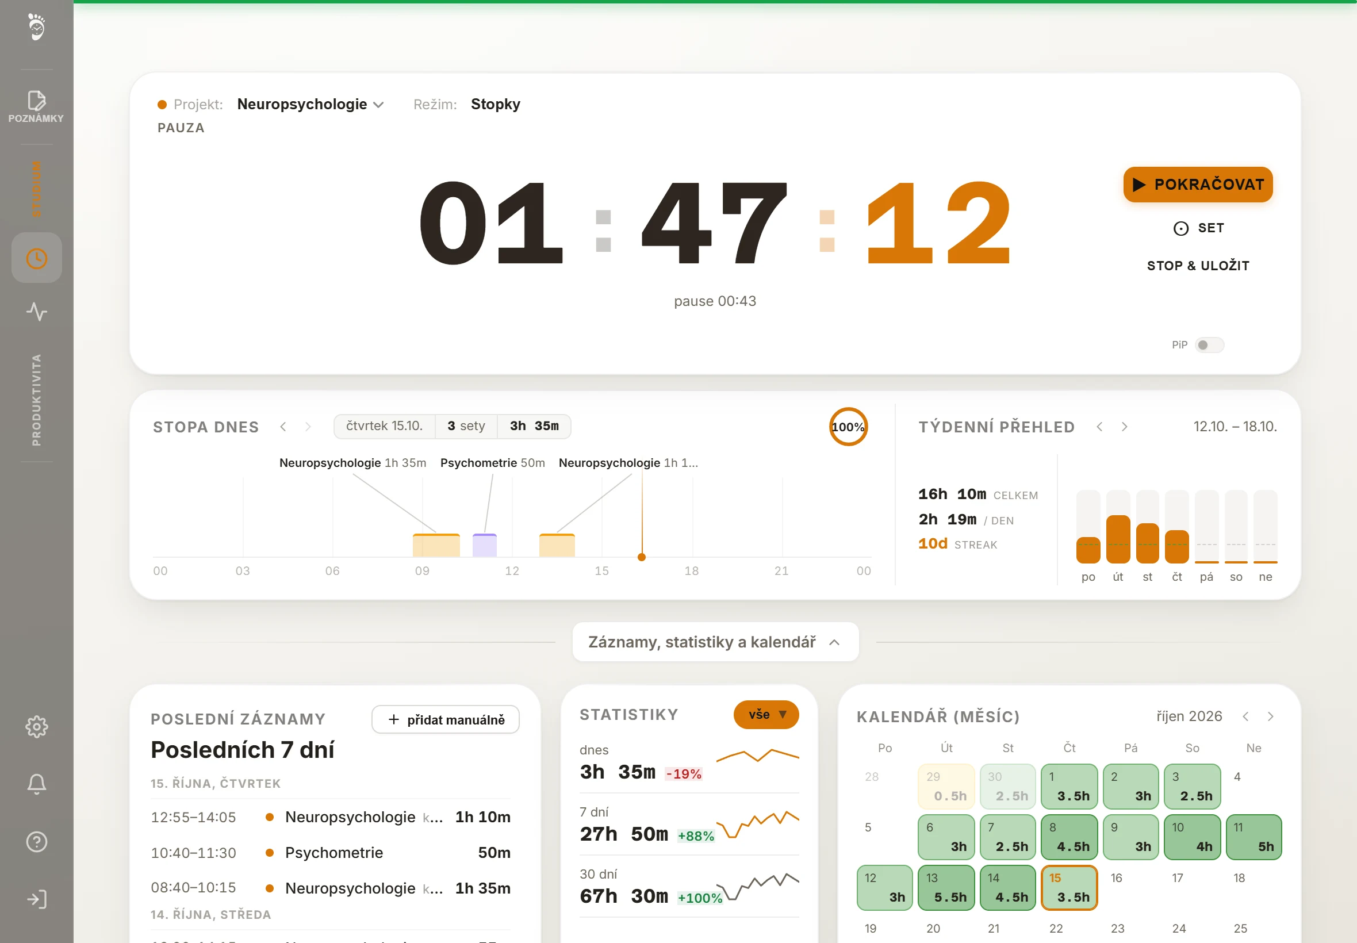Open the activity pulse icon in sidebar

(x=37, y=312)
